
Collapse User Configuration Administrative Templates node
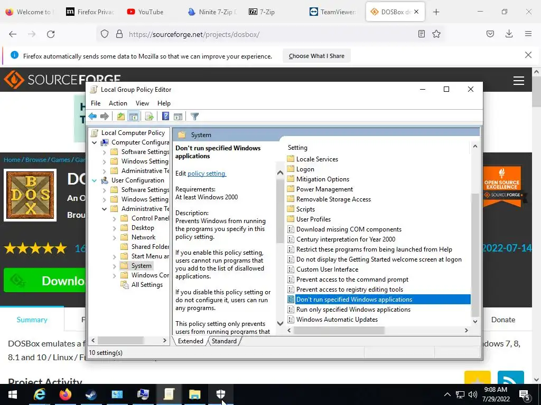[104, 209]
